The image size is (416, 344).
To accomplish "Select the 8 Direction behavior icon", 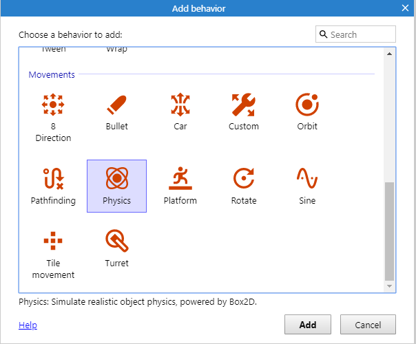I will click(53, 105).
